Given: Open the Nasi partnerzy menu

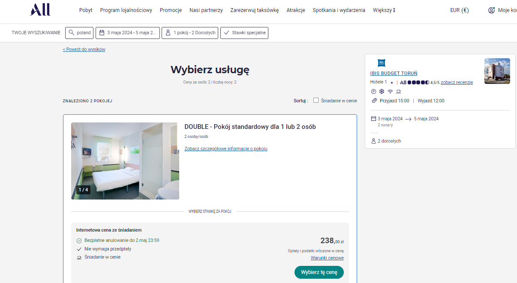Looking at the screenshot, I should [206, 10].
